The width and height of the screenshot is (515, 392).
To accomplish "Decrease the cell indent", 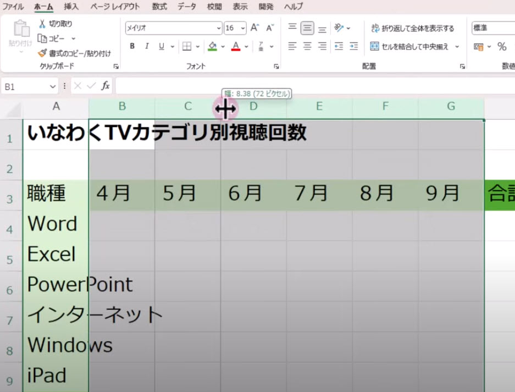I will coord(339,46).
